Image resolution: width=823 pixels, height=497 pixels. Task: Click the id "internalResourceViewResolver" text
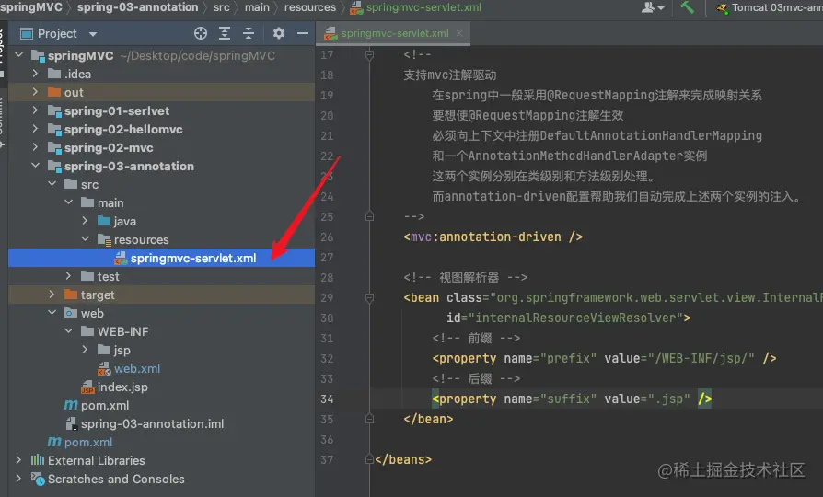[x=575, y=318]
